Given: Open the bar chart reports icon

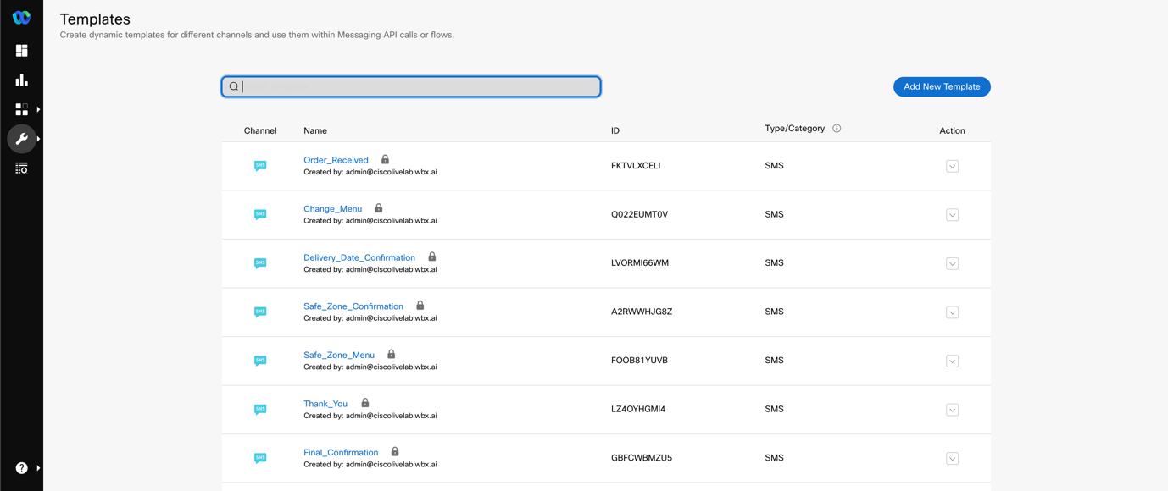Looking at the screenshot, I should (x=21, y=80).
